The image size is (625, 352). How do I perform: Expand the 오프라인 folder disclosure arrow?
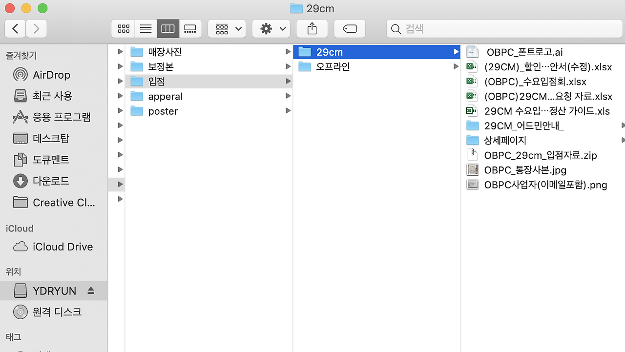(455, 66)
